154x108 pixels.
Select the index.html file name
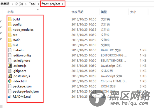pos(20,81)
